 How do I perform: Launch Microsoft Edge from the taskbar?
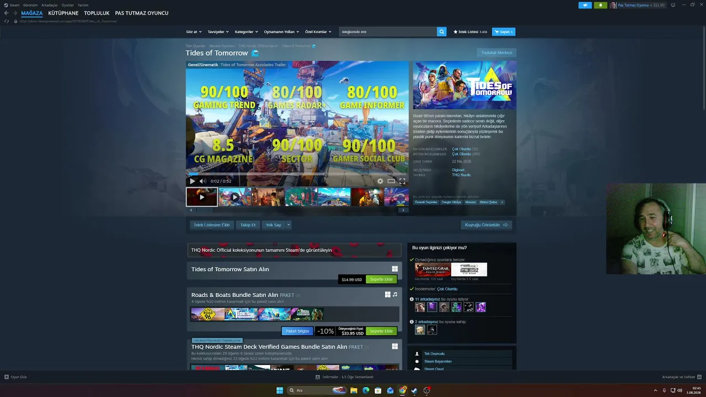click(x=366, y=390)
